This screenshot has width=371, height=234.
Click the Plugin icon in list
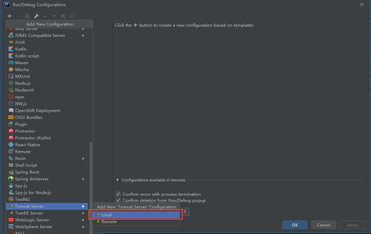click(11, 124)
